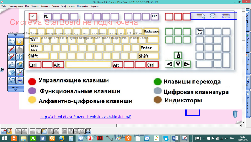Viewport: 251px width, 142px height.
Task: Open the page thumbnails list icon in palette
Action: point(19,57)
